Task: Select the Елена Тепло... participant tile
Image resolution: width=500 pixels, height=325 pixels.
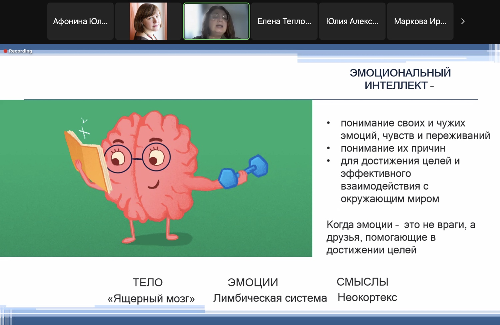Action: click(284, 21)
